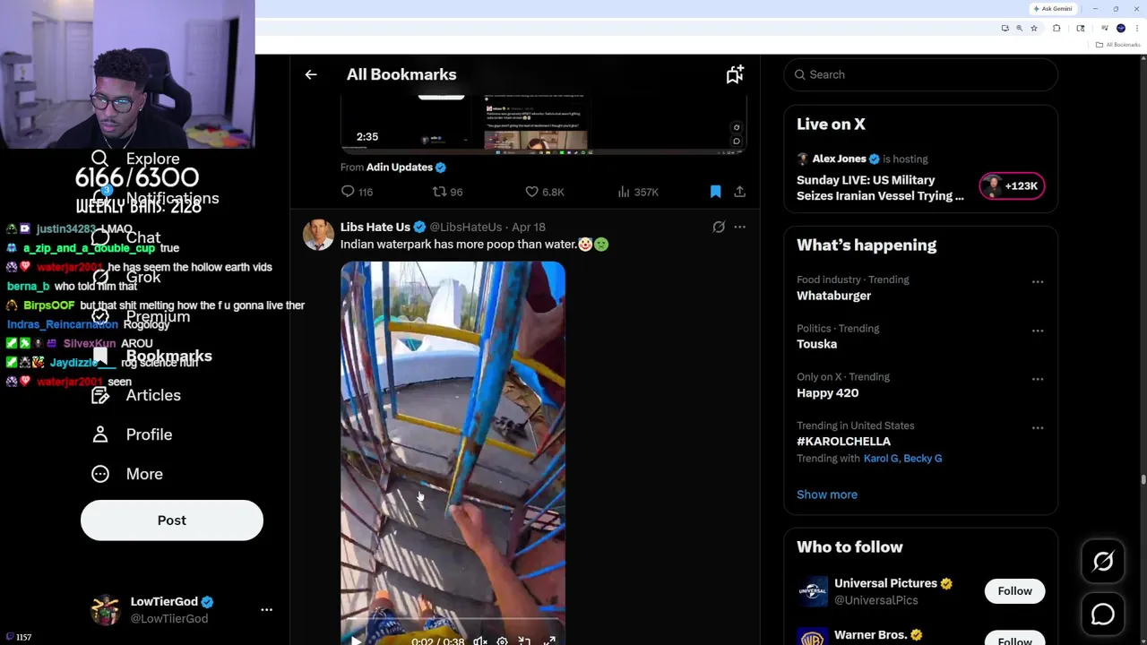Open the Messages floating chat button
1147x645 pixels.
tap(1103, 615)
